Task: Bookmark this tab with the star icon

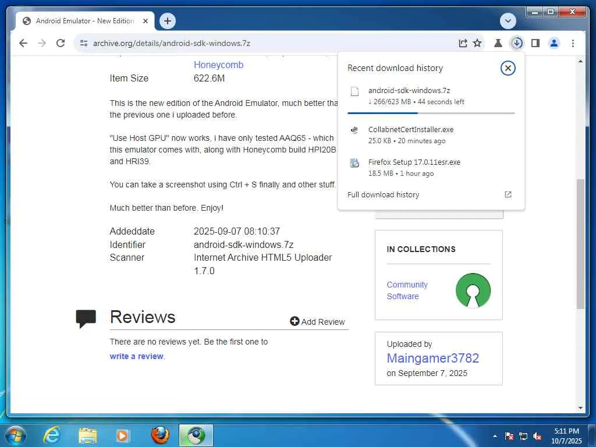Action: (x=477, y=43)
